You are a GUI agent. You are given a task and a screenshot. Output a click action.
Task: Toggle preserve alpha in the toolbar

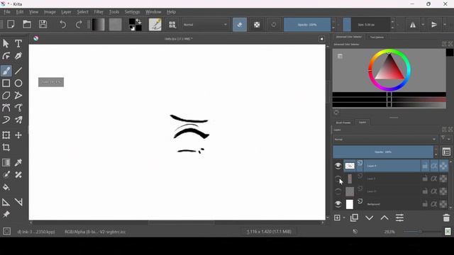tap(257, 25)
